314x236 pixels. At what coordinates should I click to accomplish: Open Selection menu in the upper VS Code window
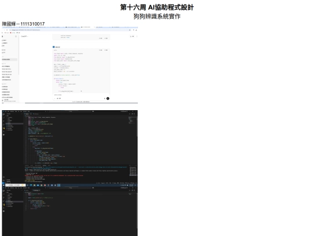pos(12,111)
